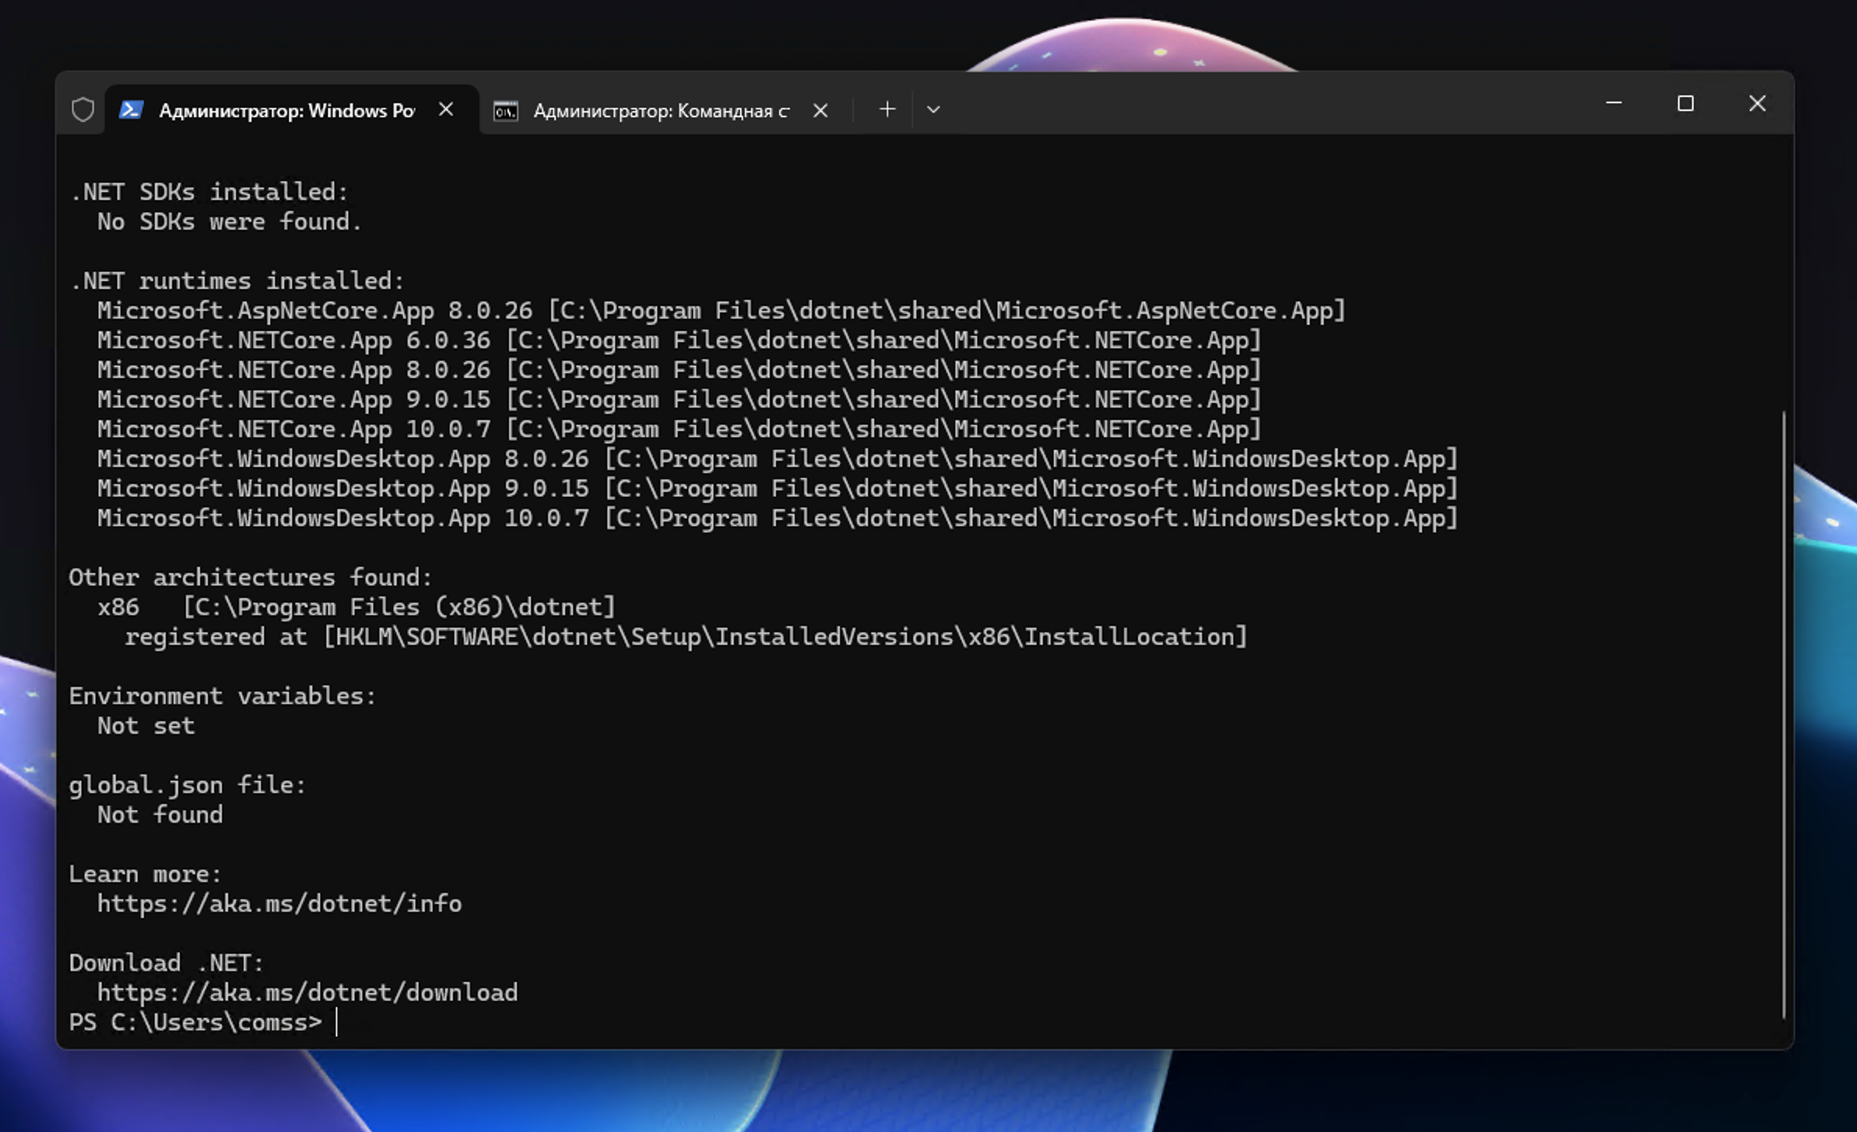Minimize the terminal window
Image resolution: width=1857 pixels, height=1132 pixels.
(x=1613, y=104)
